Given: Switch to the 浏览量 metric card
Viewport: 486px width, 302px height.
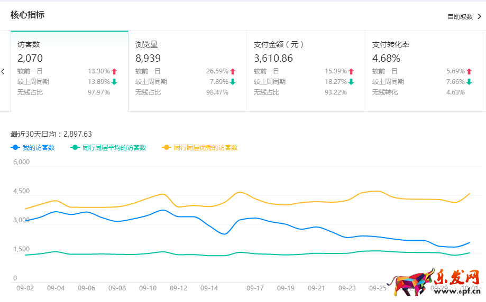Looking at the screenshot, I should (x=187, y=71).
